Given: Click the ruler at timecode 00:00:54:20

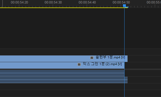Looking at the screenshot, I should pos(19,2).
